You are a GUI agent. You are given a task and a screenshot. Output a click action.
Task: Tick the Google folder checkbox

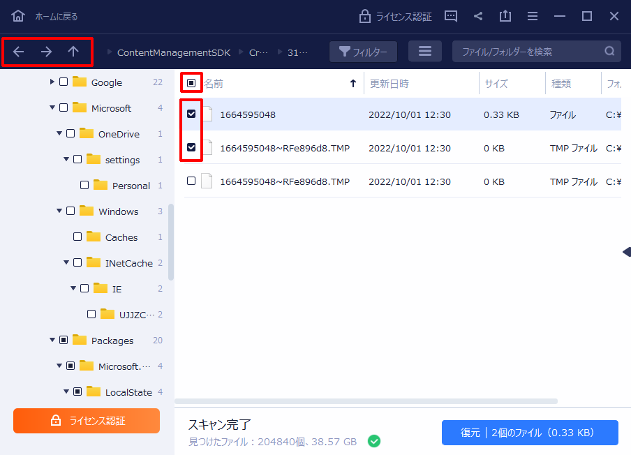pyautogui.click(x=64, y=82)
